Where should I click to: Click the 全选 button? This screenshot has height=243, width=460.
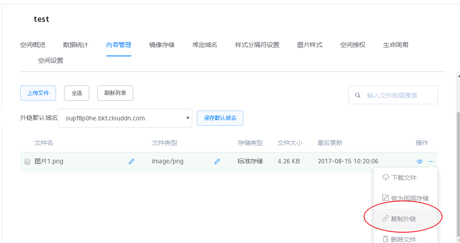(x=77, y=93)
